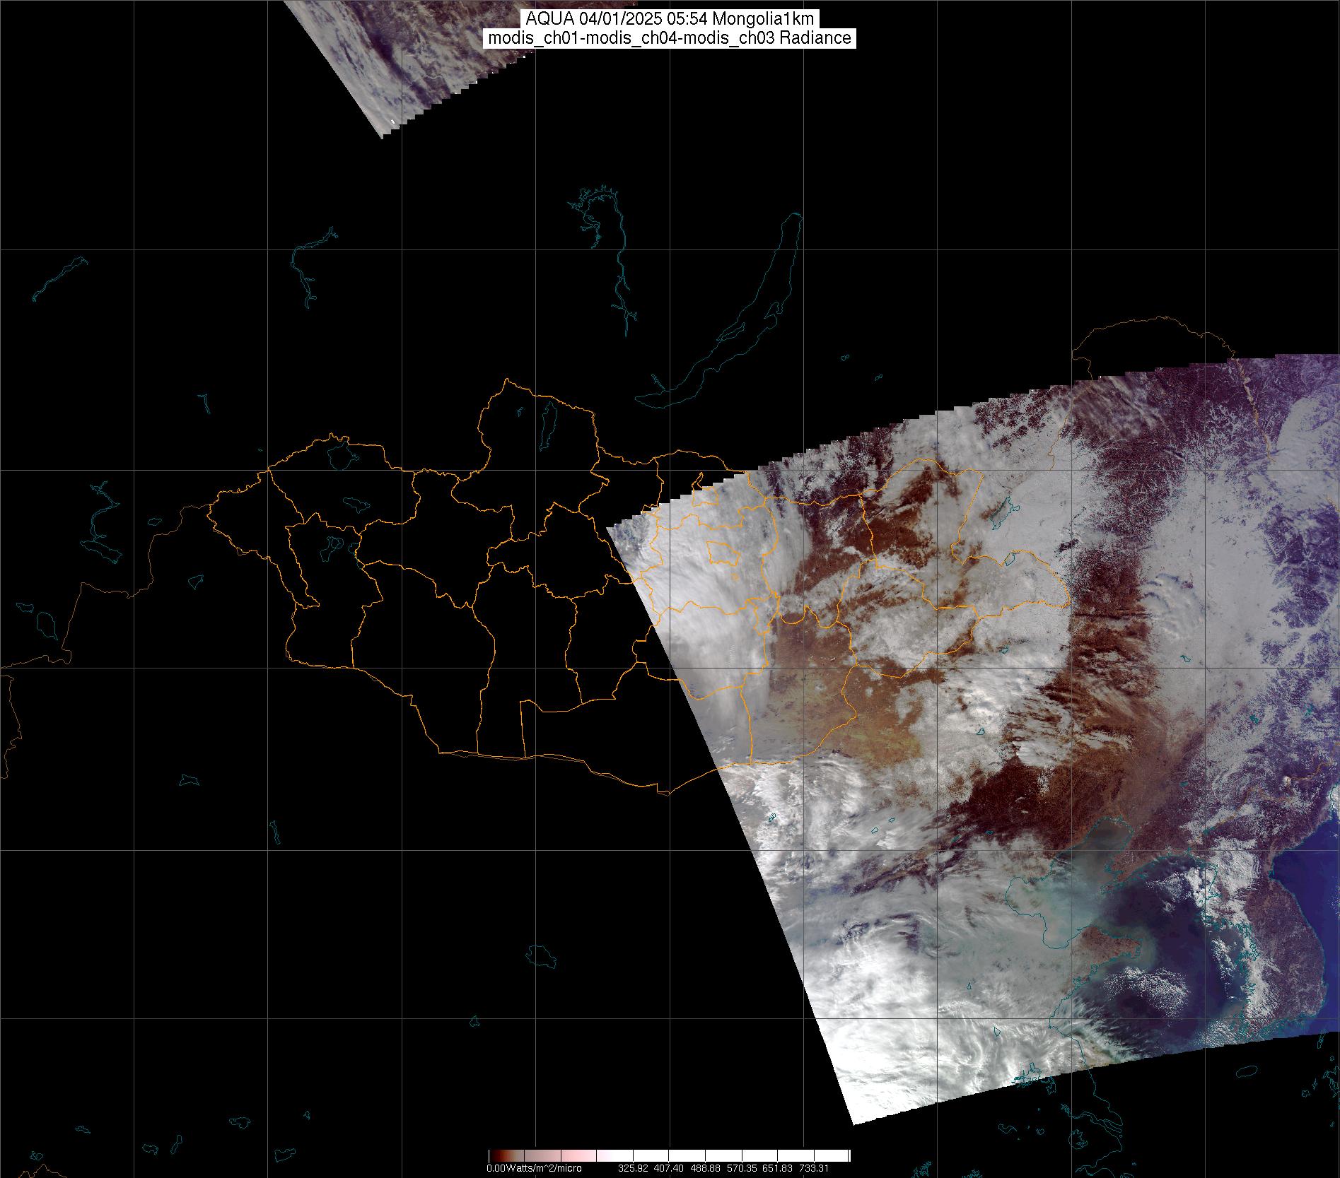Select the 488.88 scale value
Image resolution: width=1340 pixels, height=1178 pixels.
(x=705, y=1168)
